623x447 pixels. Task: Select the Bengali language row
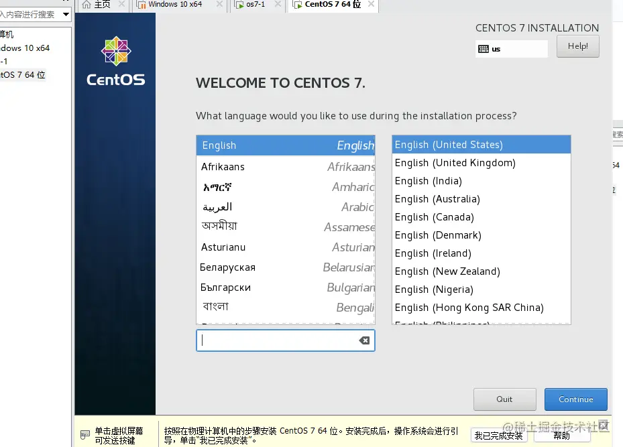point(286,307)
